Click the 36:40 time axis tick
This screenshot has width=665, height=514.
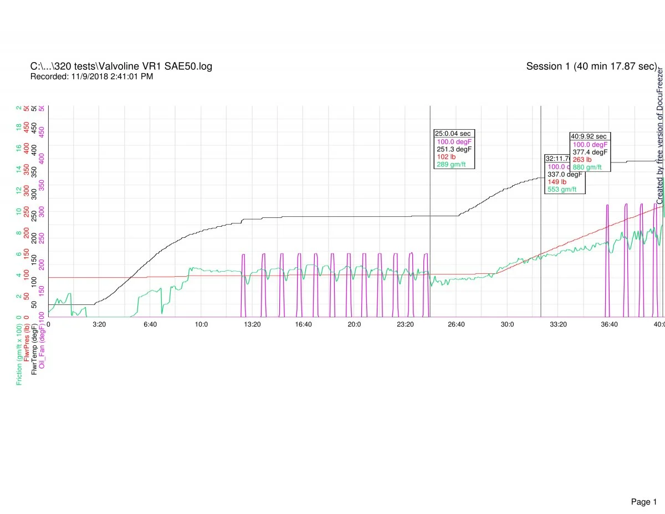click(x=609, y=324)
